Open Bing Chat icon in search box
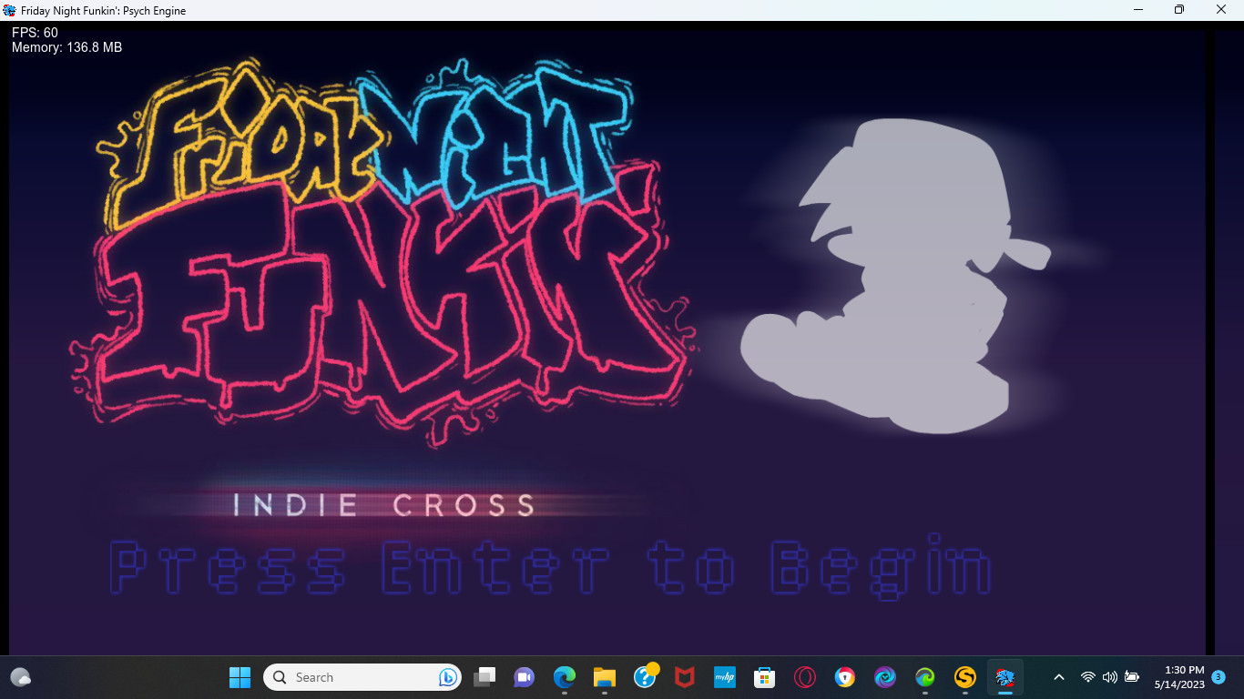 click(x=447, y=677)
